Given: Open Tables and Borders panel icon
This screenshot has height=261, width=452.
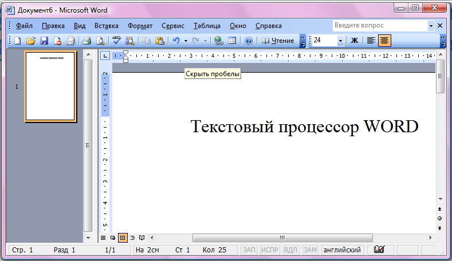Looking at the screenshot, I should pyautogui.click(x=232, y=41).
